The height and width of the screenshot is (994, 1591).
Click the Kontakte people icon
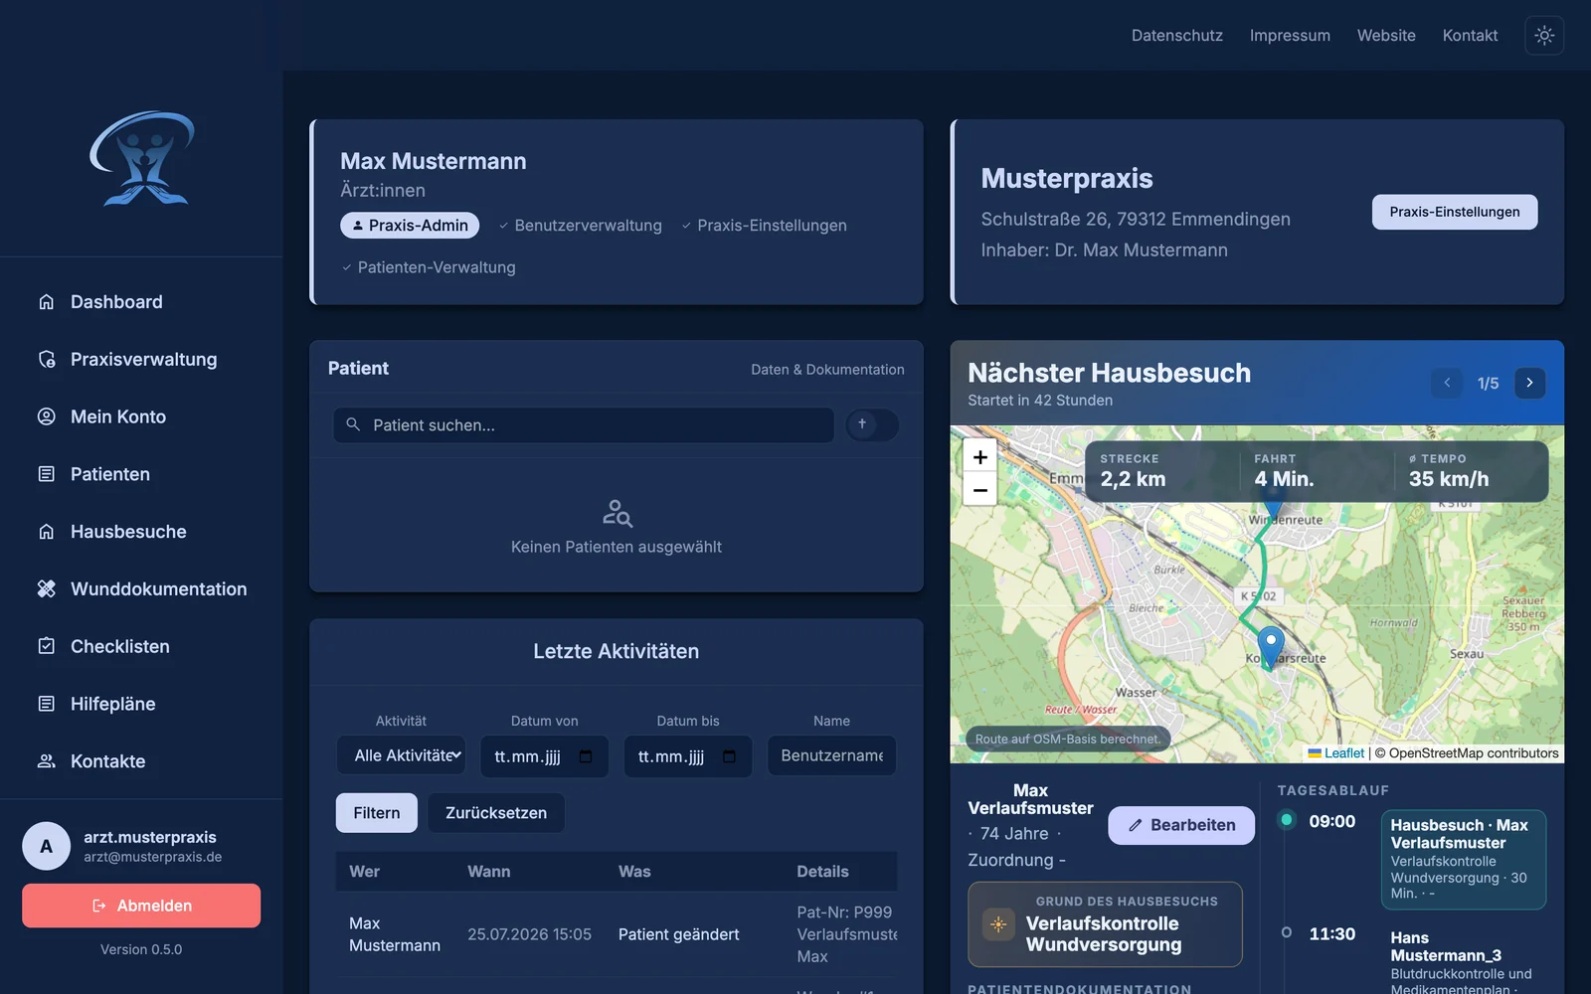[46, 761]
